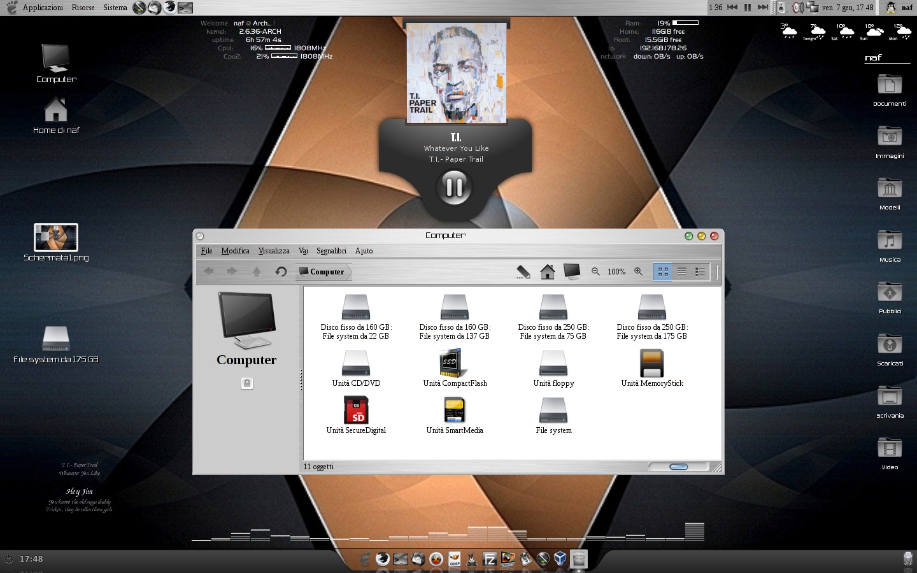Click the 100% zoom level button
This screenshot has height=573, width=917.
(616, 272)
